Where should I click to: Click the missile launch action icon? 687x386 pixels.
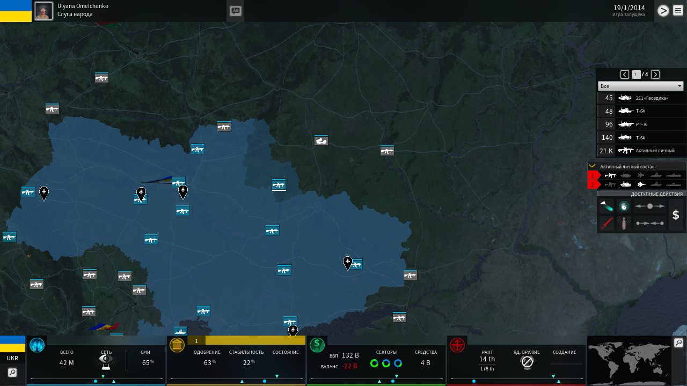click(606, 206)
